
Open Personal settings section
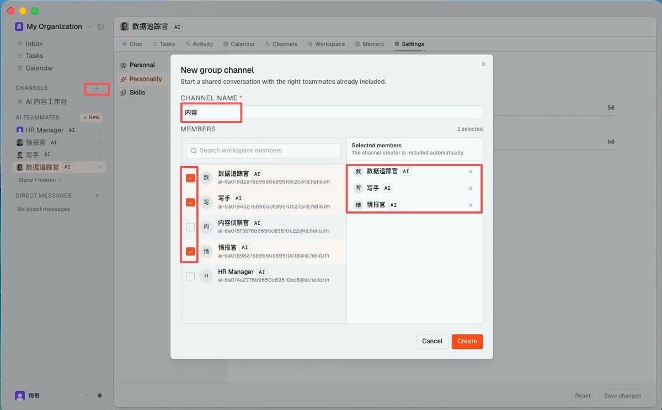142,65
